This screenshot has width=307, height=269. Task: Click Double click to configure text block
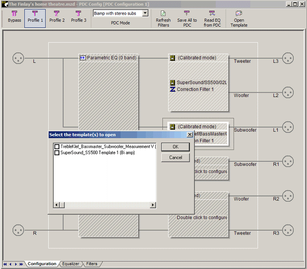pos(202,218)
